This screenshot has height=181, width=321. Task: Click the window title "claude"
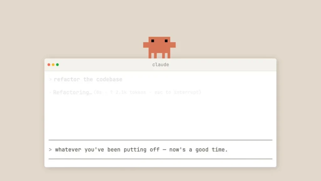tap(160, 65)
